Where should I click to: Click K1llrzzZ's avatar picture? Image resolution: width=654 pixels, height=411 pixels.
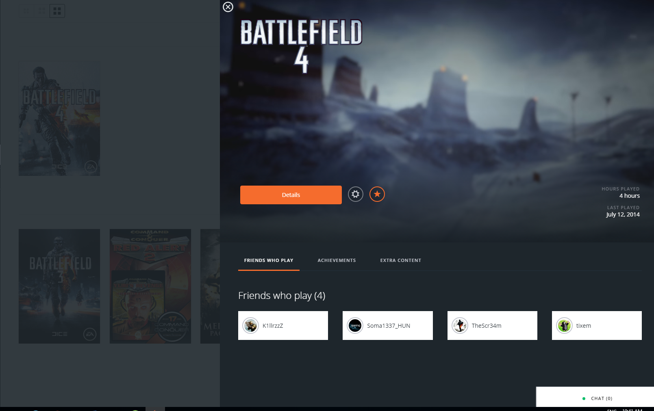[x=251, y=326]
